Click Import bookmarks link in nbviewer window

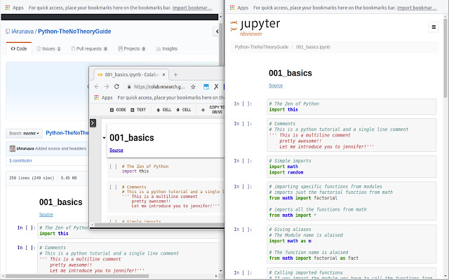(417, 8)
